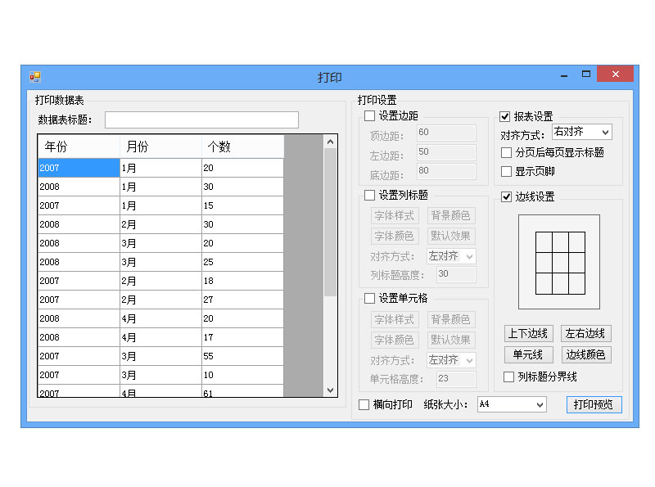The height and width of the screenshot is (487, 655).
Task: Enable the 设置单元格 checkbox
Action: tap(370, 298)
